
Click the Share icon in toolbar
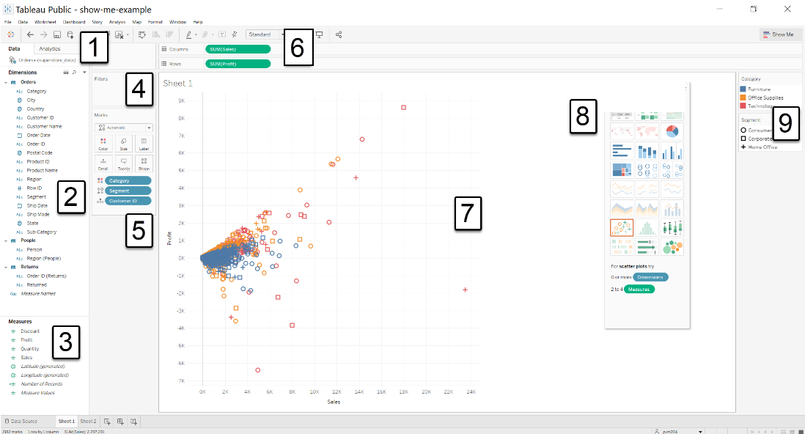339,34
